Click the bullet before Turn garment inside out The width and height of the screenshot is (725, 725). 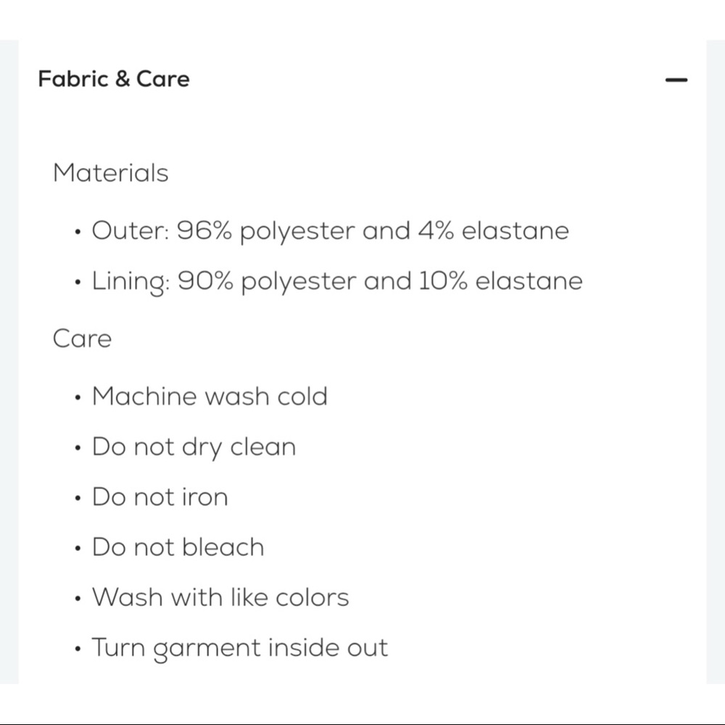[x=78, y=649]
